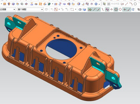
Task: Select the Line sketch tool
Action: pos(127,4)
